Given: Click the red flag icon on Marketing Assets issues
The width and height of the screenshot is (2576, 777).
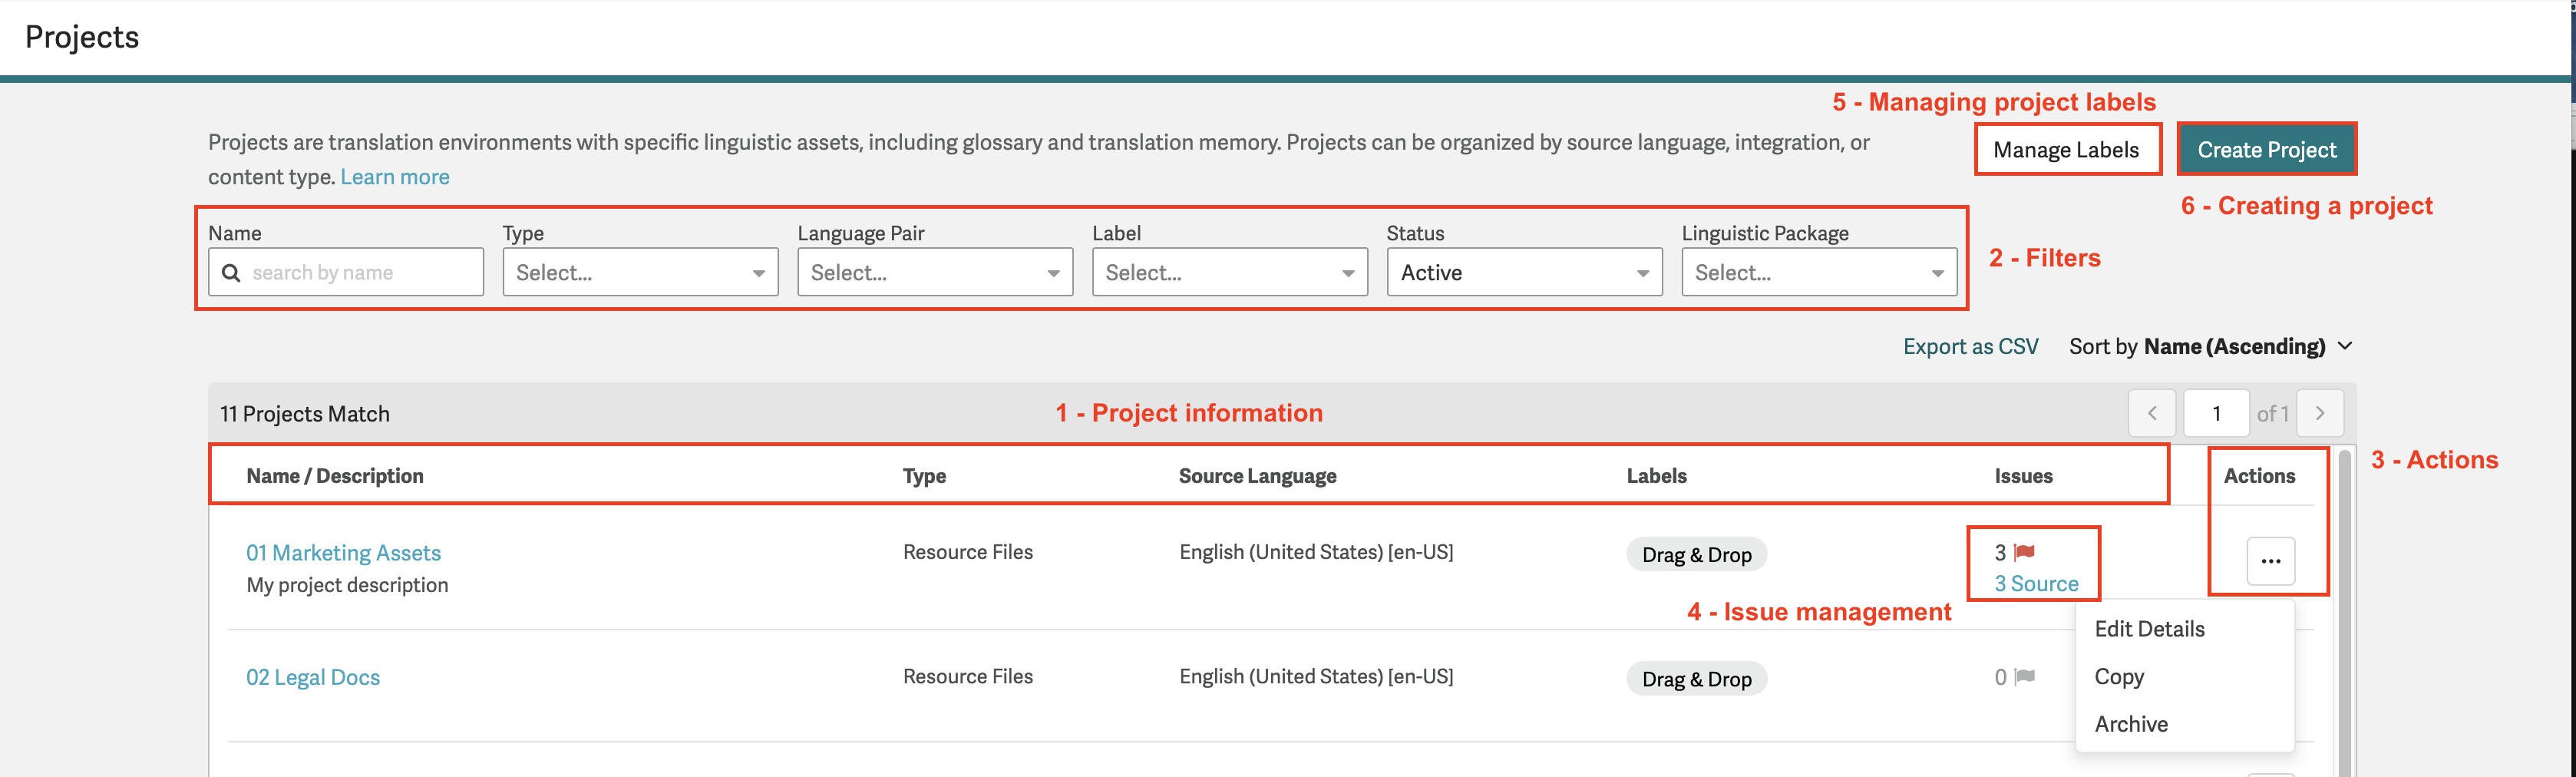Looking at the screenshot, I should [x=2024, y=551].
